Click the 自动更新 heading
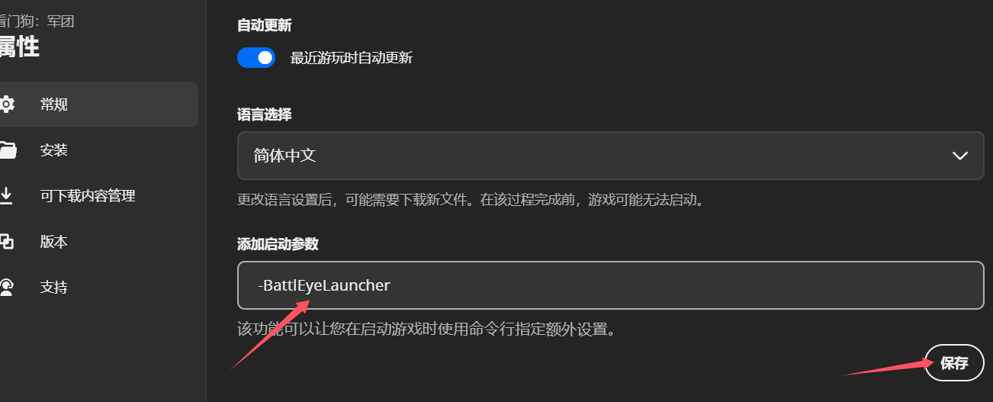 click(x=264, y=25)
